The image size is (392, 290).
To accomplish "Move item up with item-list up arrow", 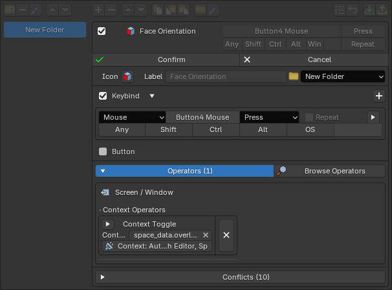I will [x=128, y=10].
